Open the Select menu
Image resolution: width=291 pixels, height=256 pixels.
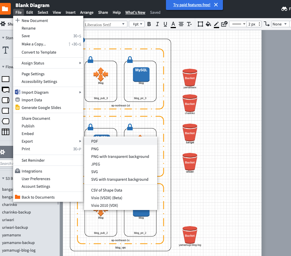click(43, 13)
